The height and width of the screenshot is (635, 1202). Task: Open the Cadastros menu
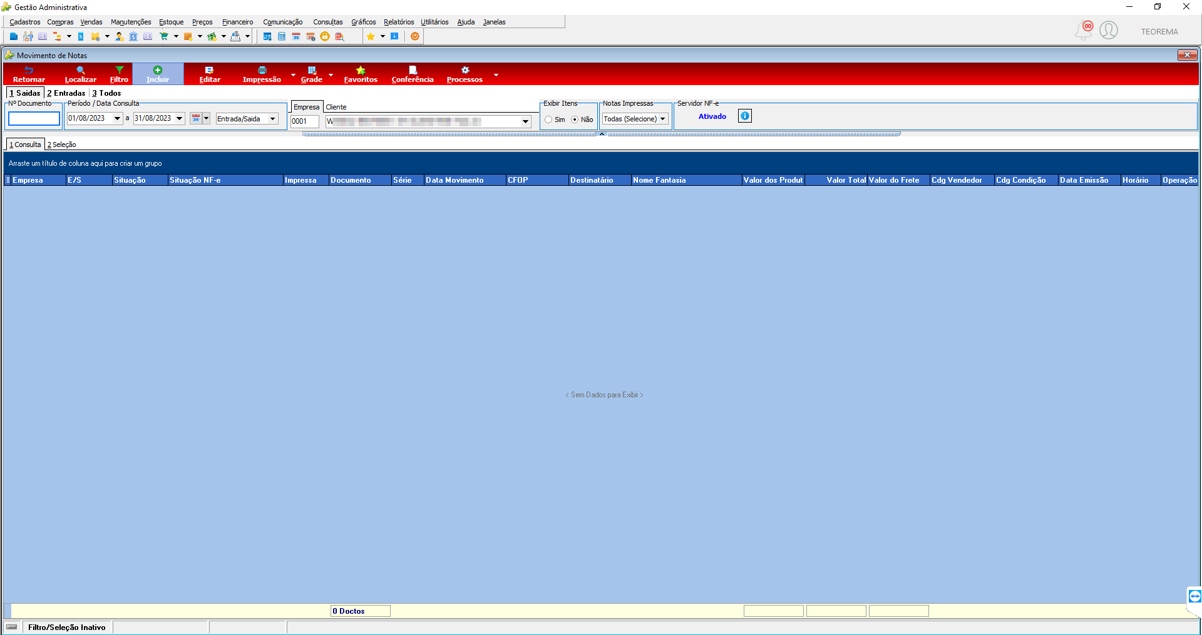(x=25, y=22)
